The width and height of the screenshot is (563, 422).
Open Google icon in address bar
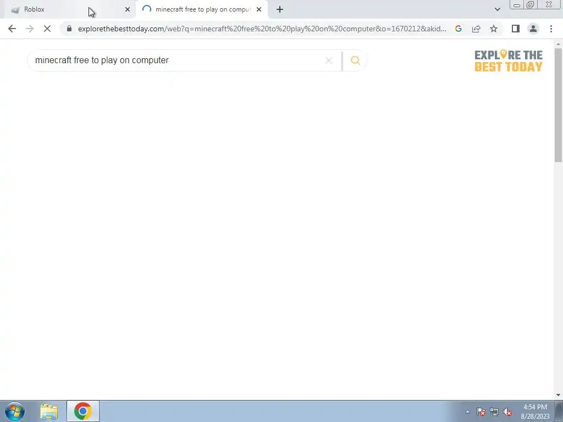click(x=458, y=29)
